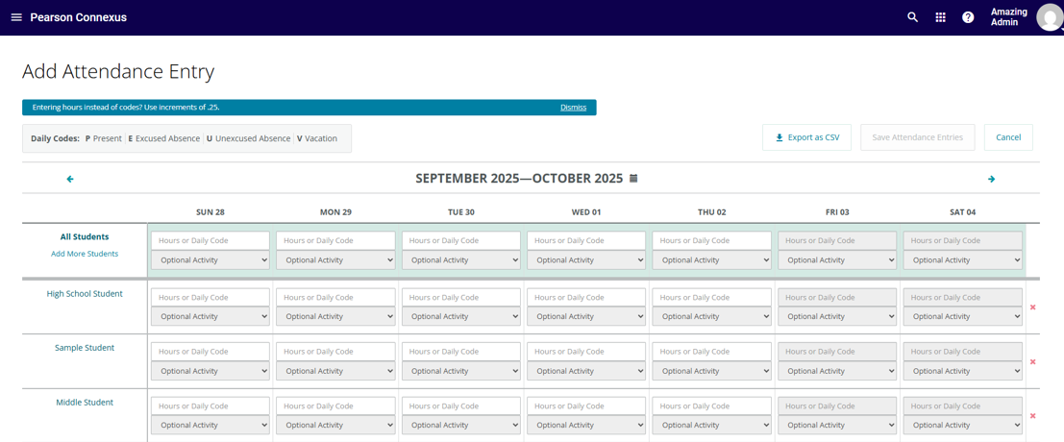Viewport: 1064px width, 442px height.
Task: Click the Amazing Admin profile avatar
Action: point(1049,17)
